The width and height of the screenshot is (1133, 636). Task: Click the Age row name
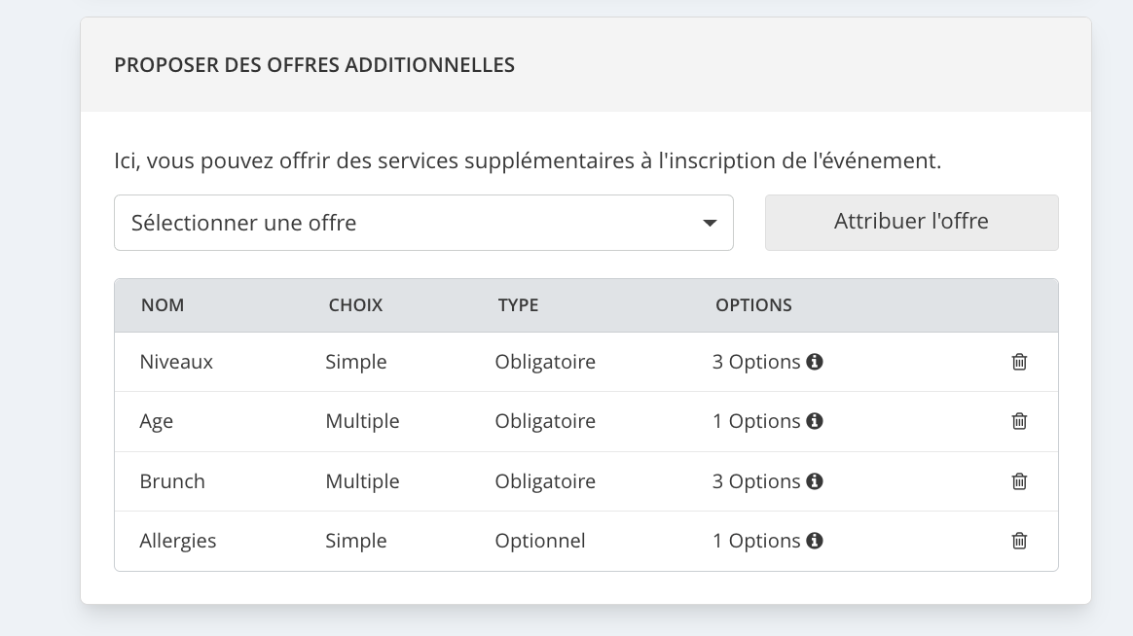tap(156, 422)
